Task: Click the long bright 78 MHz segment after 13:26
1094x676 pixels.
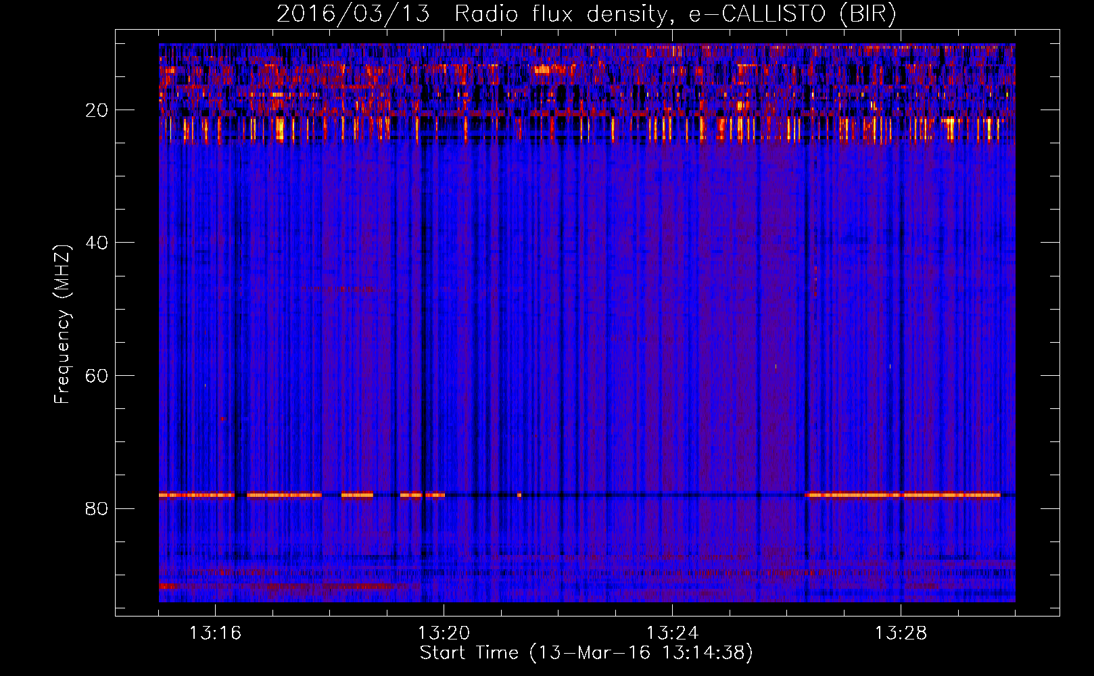Action: tap(903, 495)
